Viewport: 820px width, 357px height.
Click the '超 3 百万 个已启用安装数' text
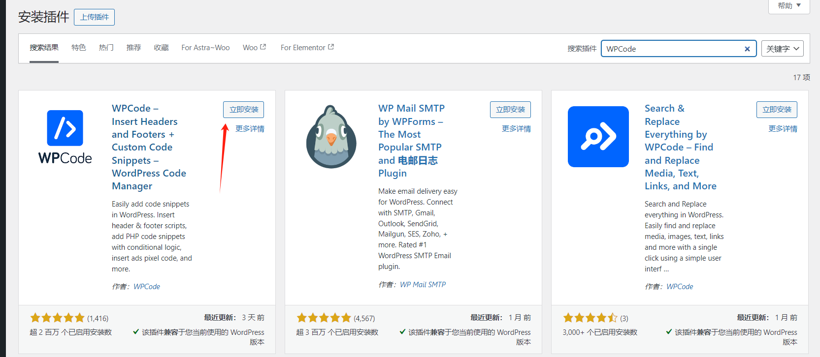[x=337, y=332]
